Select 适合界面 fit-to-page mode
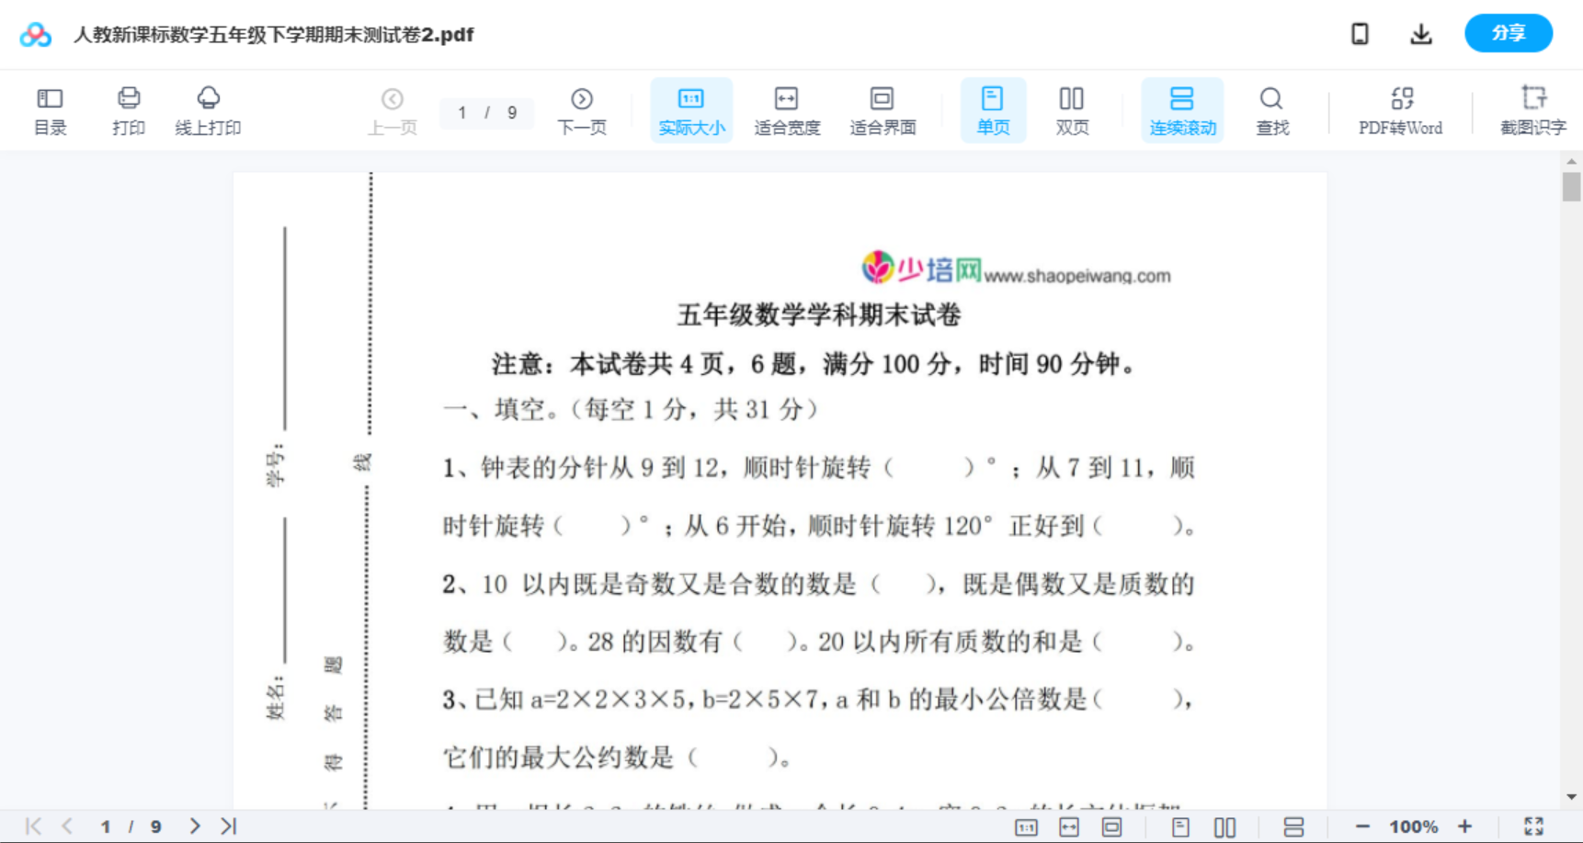 883,108
